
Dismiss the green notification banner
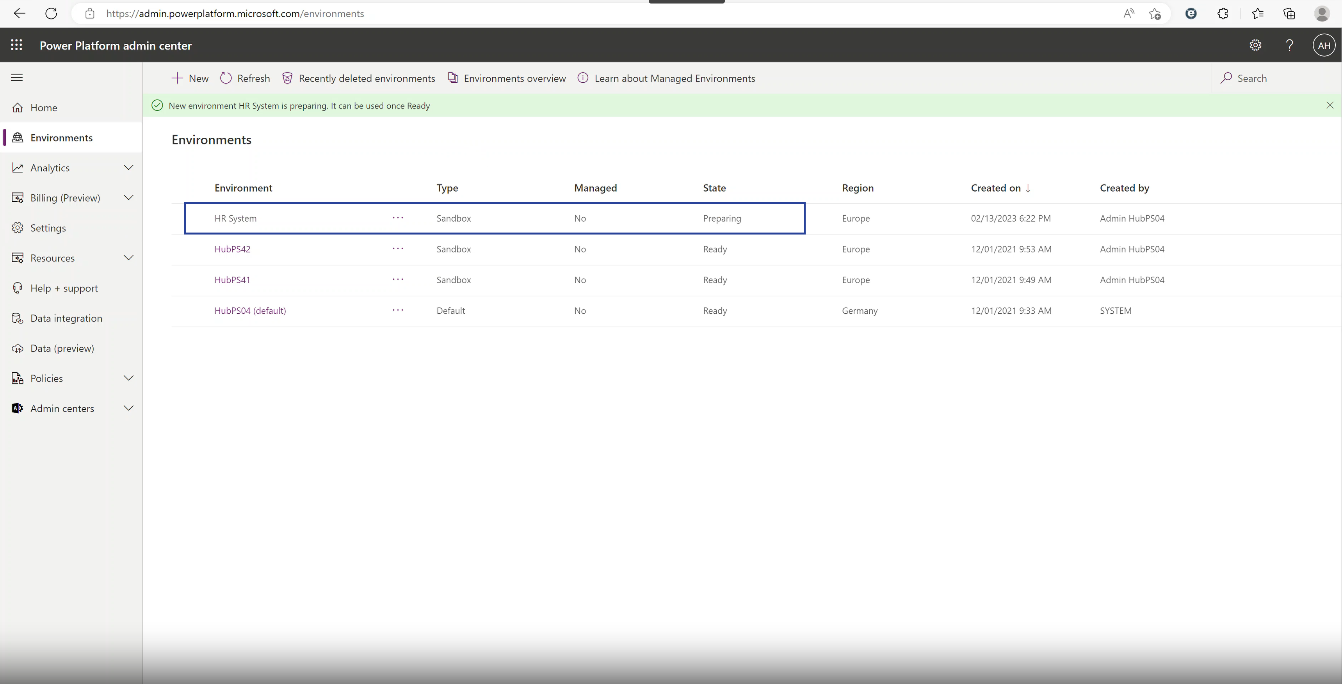click(1330, 105)
